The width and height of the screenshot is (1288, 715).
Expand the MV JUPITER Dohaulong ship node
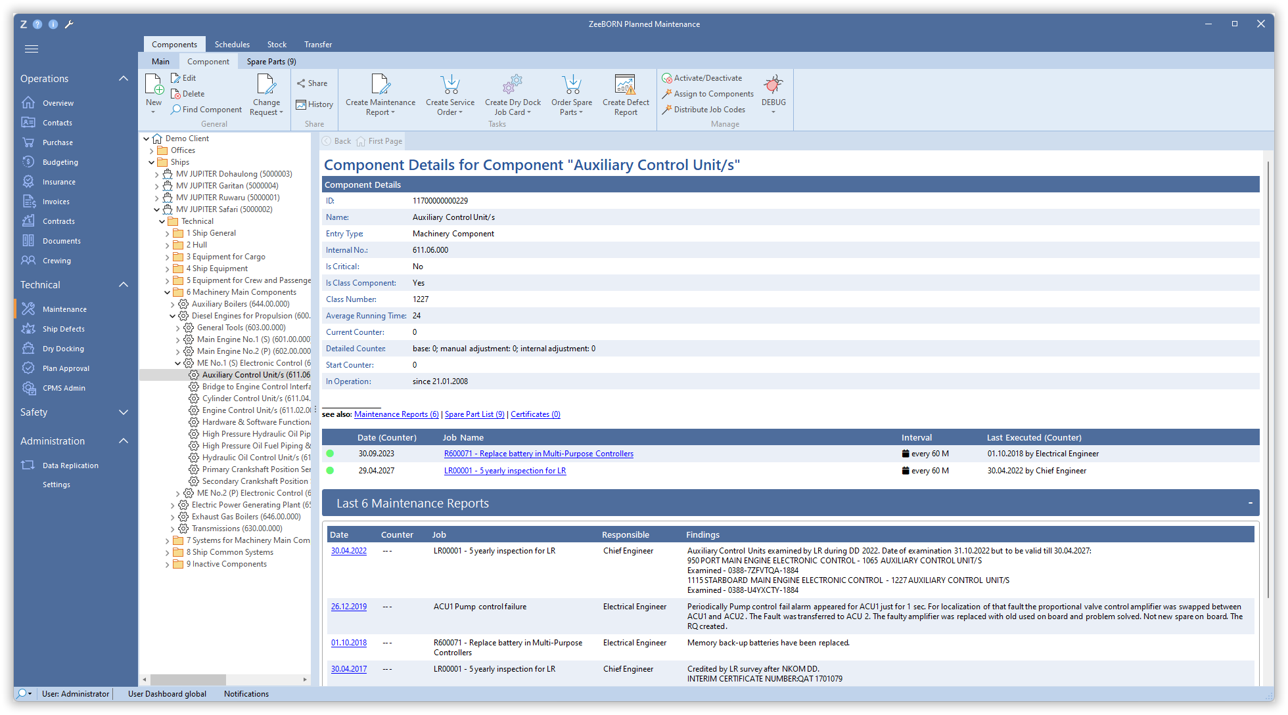[x=156, y=175]
